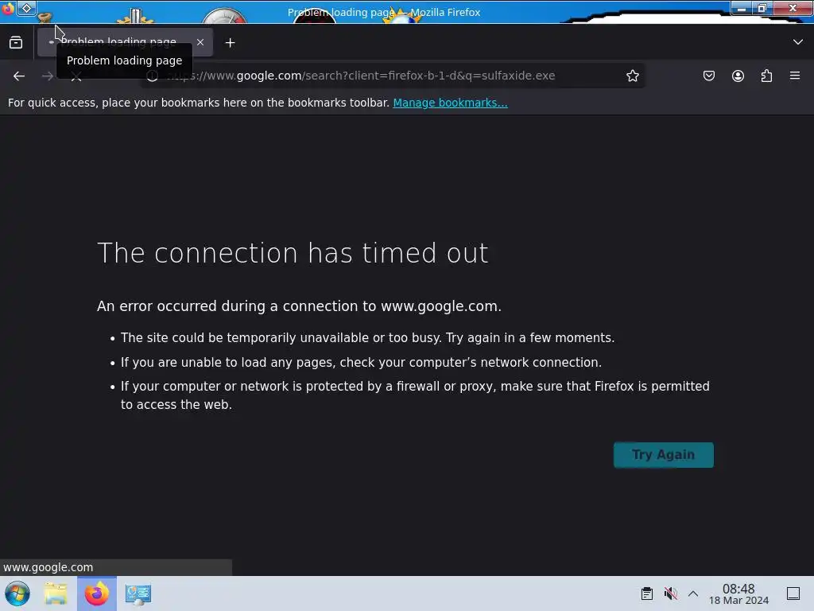814x611 pixels.
Task: Click the on-all-desktops pin icon in title bar
Action: point(26,8)
